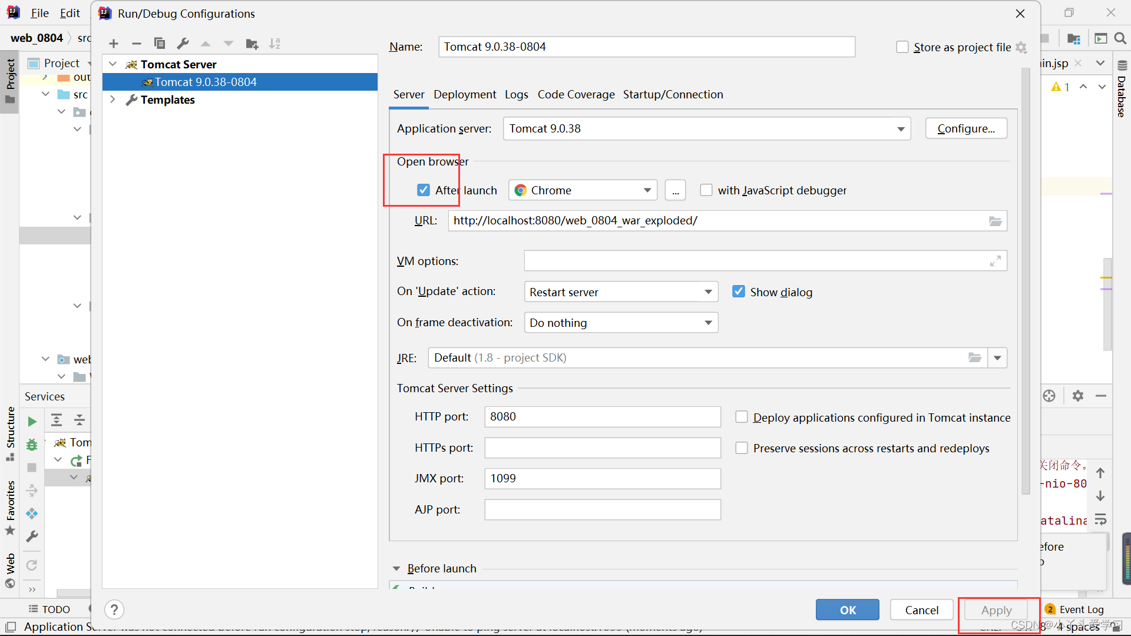The width and height of the screenshot is (1131, 636).
Task: Click Apply button
Action: 996,610
